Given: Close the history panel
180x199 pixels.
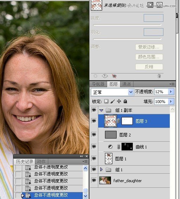Looking at the screenshot, I should (87, 156).
